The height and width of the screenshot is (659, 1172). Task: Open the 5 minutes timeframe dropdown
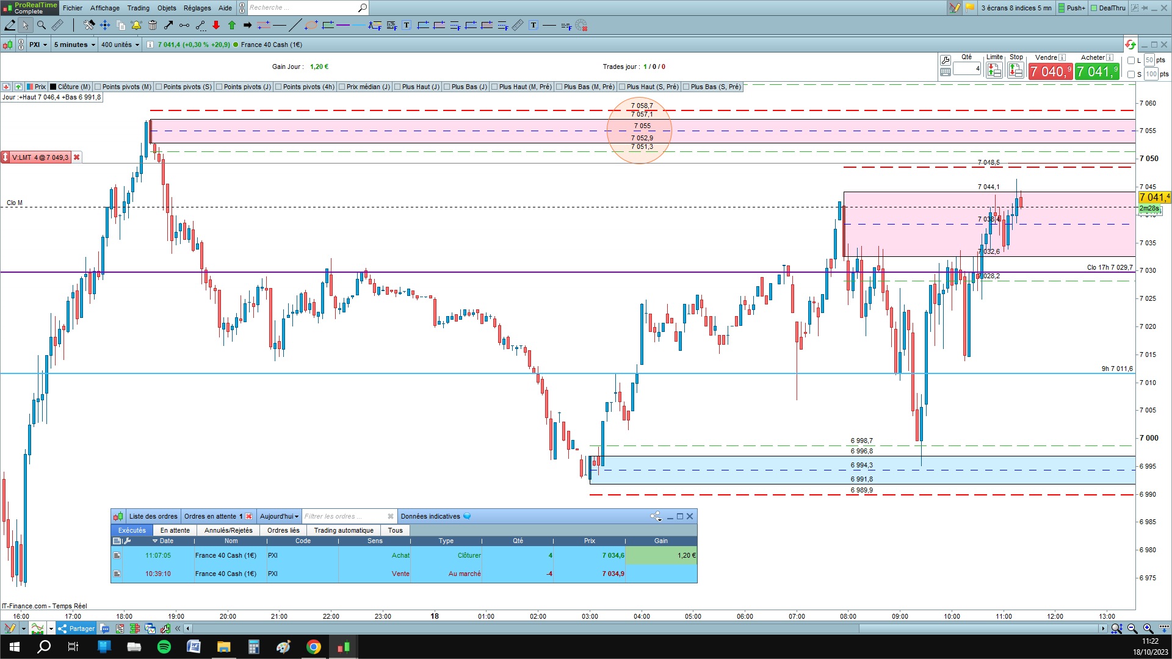74,45
